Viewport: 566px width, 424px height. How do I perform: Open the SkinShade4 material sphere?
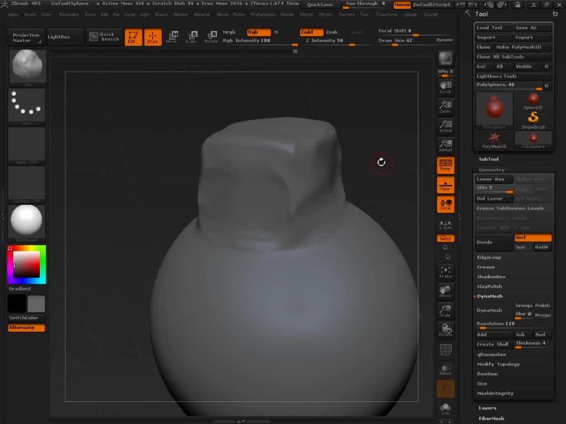(x=27, y=222)
